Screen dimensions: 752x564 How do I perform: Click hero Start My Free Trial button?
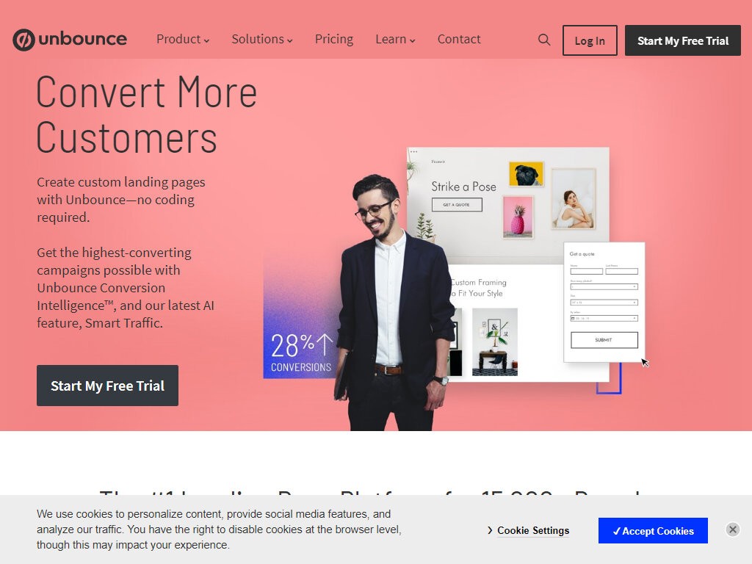[x=107, y=386]
